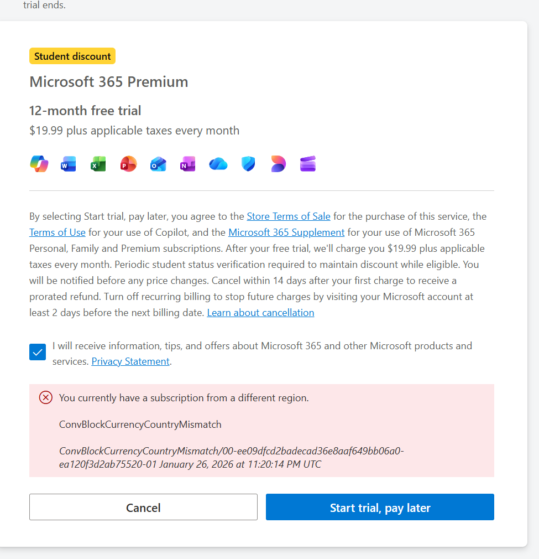Click the Clipchamp app icon
The height and width of the screenshot is (559, 539).
click(308, 164)
